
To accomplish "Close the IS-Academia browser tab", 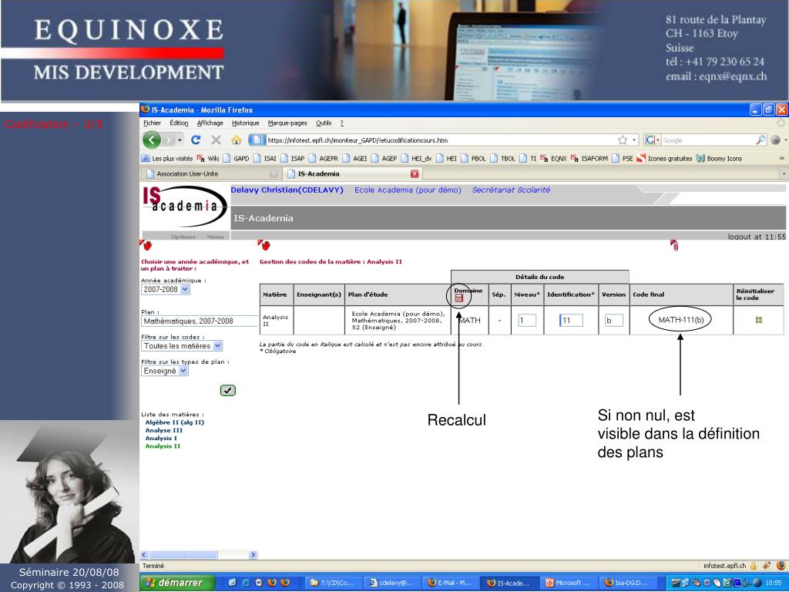I will tap(415, 173).
